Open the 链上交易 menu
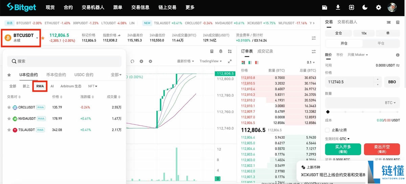 (167, 7)
